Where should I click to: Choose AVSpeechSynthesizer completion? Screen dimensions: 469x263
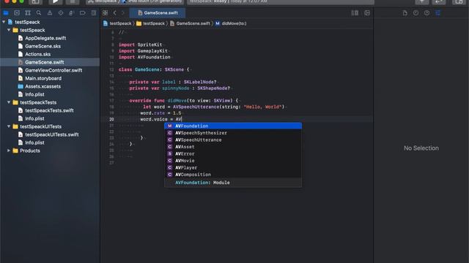[x=233, y=133]
